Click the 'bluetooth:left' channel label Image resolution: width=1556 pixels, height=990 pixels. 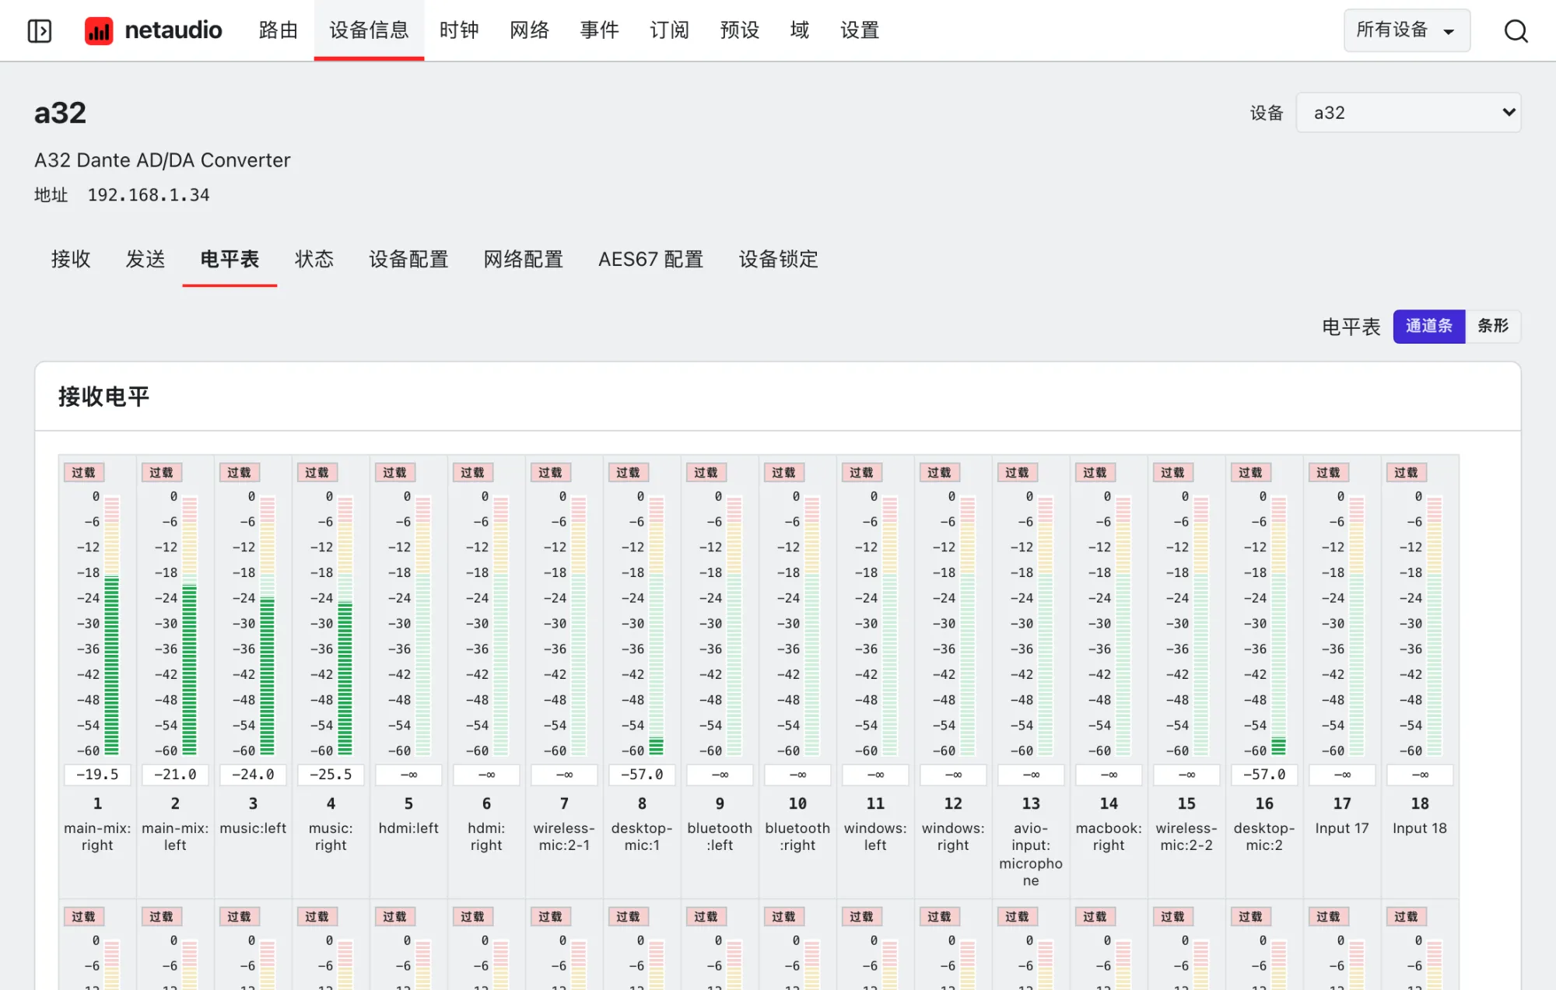tap(720, 837)
